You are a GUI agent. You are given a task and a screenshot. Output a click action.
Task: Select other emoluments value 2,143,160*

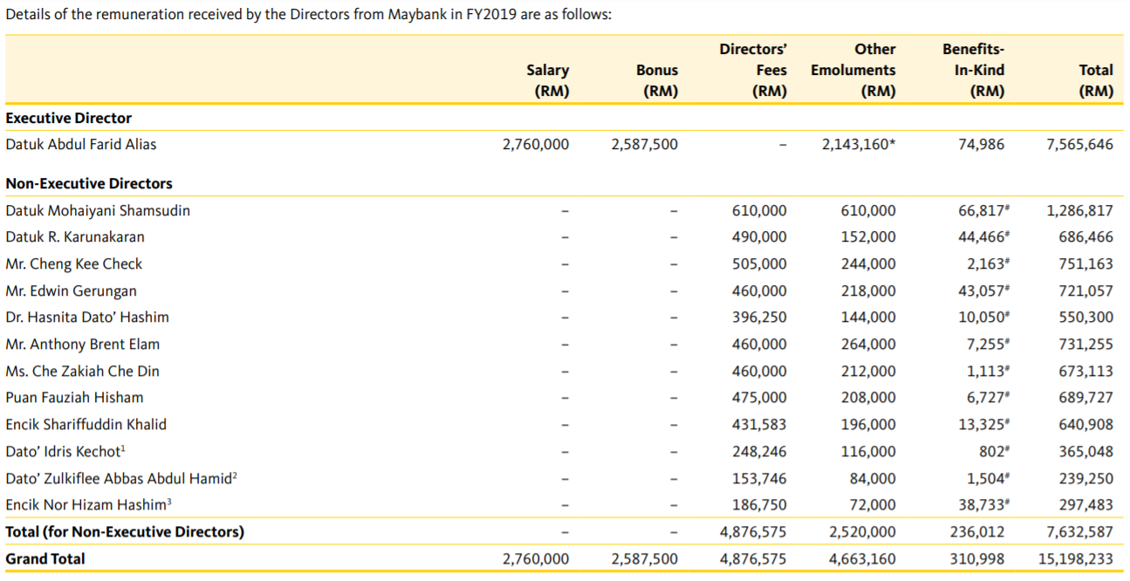click(859, 144)
